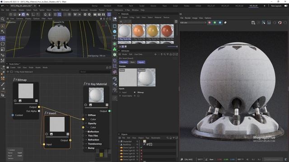Open the Image menu in VFB
This screenshot has height=162, width=289.
click(195, 18)
